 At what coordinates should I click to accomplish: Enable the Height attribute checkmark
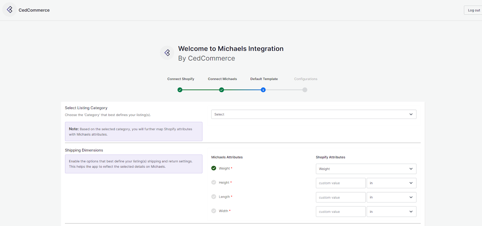pos(214,182)
